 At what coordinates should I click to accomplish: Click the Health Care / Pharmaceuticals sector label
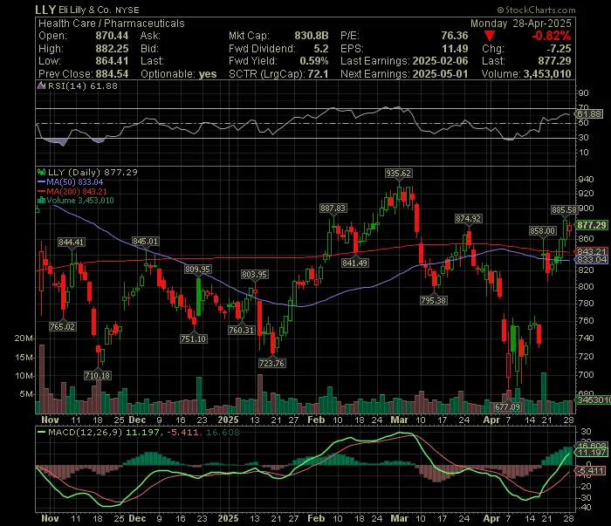(x=112, y=24)
